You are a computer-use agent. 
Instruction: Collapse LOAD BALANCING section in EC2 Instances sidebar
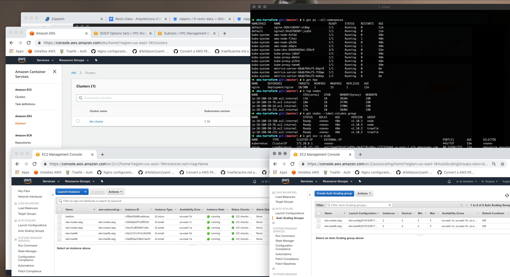[x=16, y=203]
